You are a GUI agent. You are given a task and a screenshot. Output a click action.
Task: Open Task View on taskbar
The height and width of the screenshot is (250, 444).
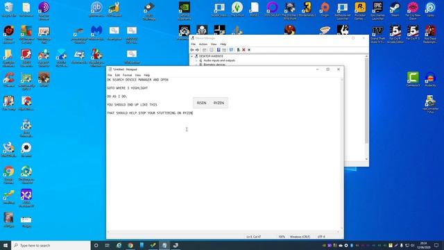point(108,245)
